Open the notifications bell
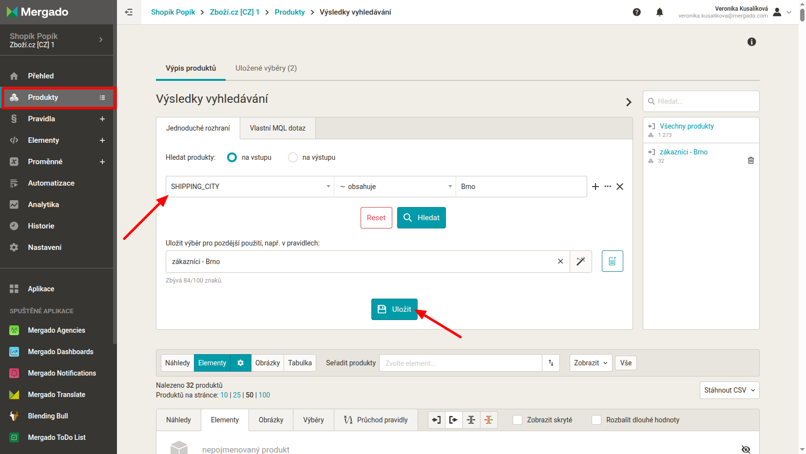 [659, 12]
